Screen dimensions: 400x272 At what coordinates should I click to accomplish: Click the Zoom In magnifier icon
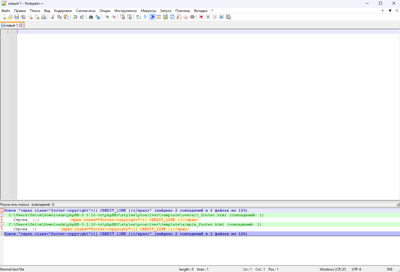(x=107, y=17)
